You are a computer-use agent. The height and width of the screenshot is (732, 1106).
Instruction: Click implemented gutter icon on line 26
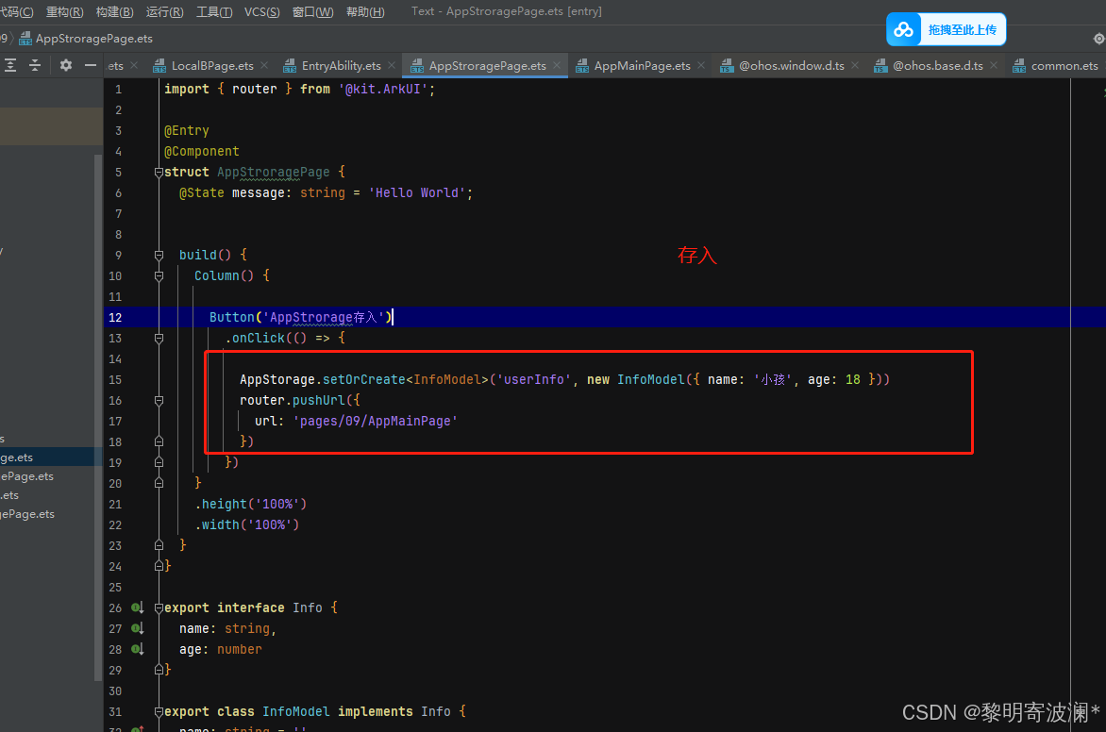pyautogui.click(x=138, y=607)
